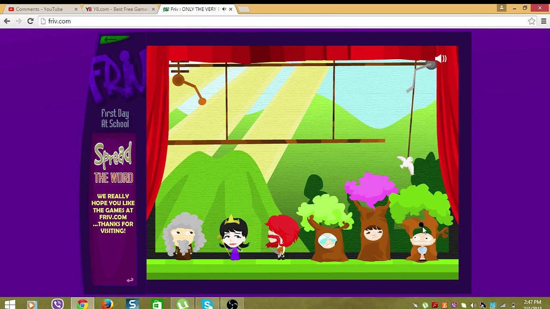Open the clock showing 2:47 PM

532,305
